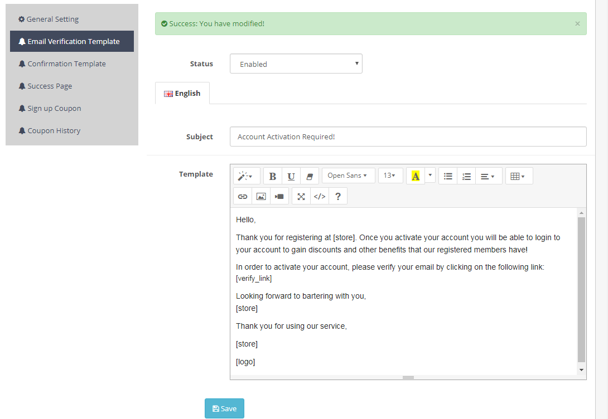Click the insert link icon
Screen dimensions: 608x419
click(x=243, y=196)
